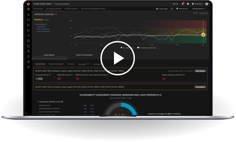Toggle Compare with other orgs switch
Screen dimensions: 236x142
pos(139,48)
